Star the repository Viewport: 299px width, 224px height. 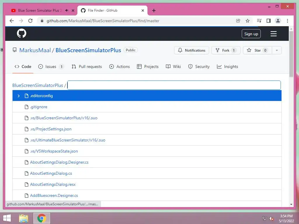click(x=258, y=50)
